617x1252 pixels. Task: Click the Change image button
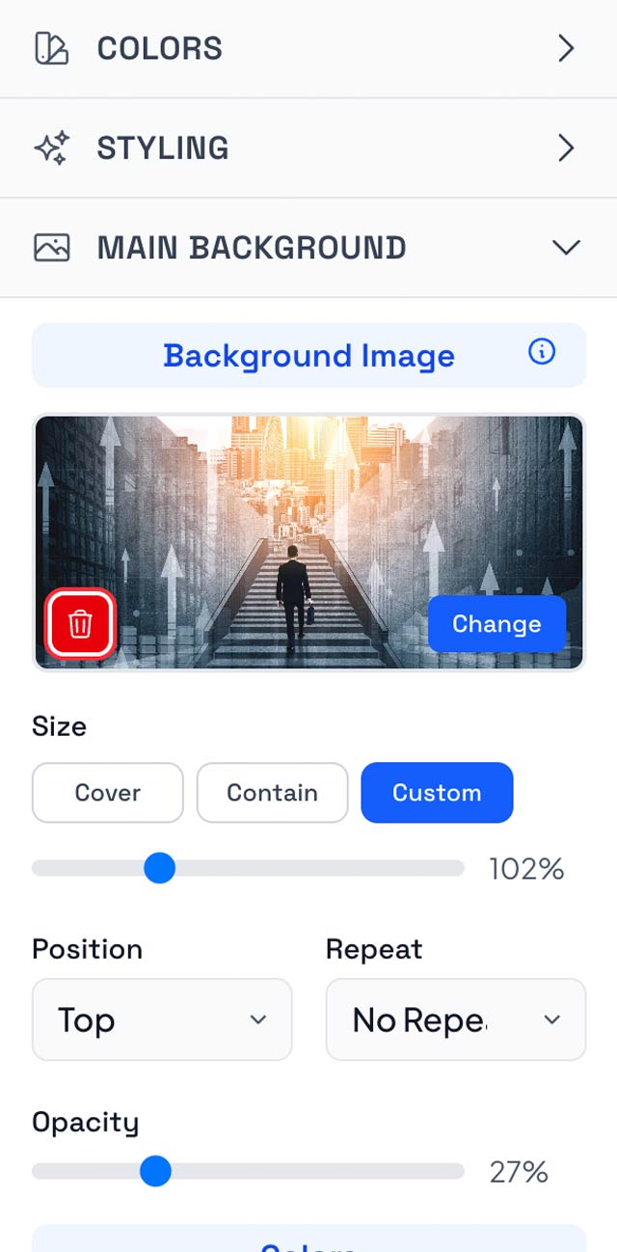pos(496,624)
